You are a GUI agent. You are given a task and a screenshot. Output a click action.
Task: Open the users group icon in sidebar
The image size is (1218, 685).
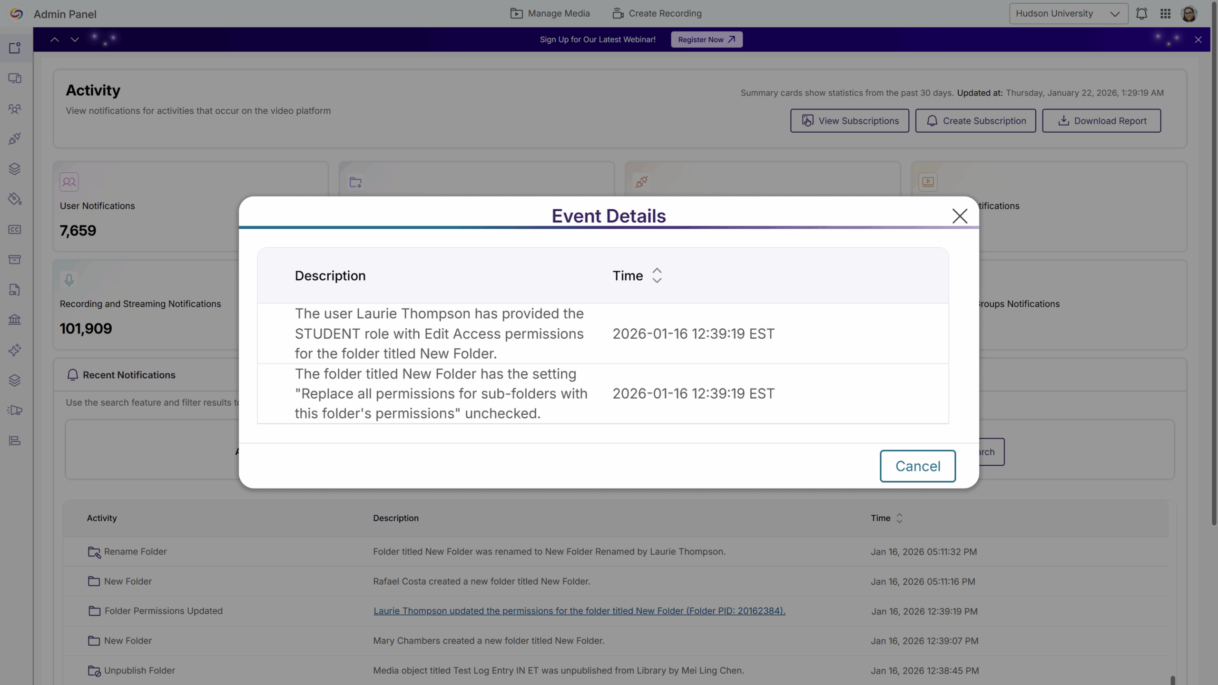click(15, 108)
